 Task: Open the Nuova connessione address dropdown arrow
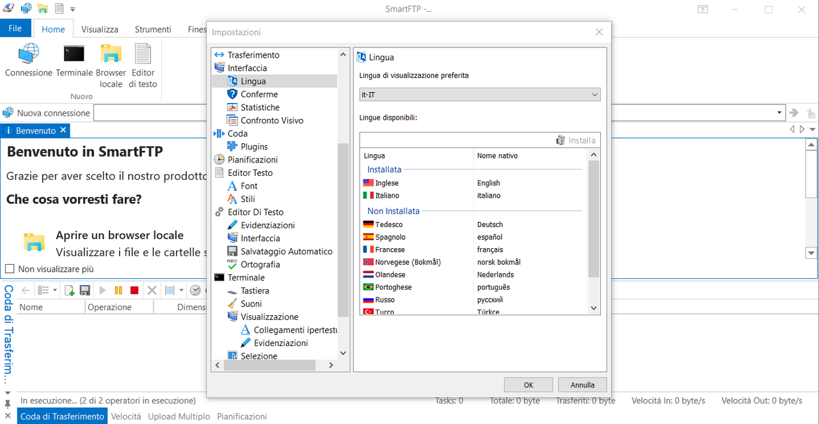(779, 113)
